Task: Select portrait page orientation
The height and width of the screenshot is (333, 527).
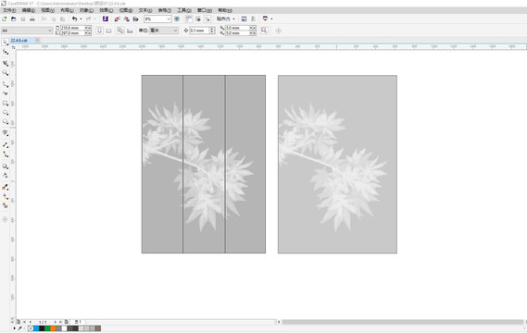Action: pos(99,31)
